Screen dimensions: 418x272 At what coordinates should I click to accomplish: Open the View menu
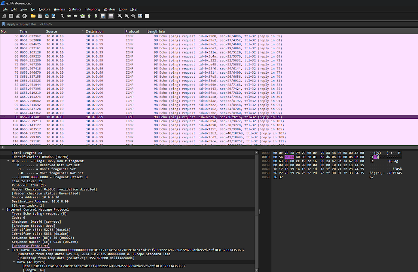click(24, 9)
